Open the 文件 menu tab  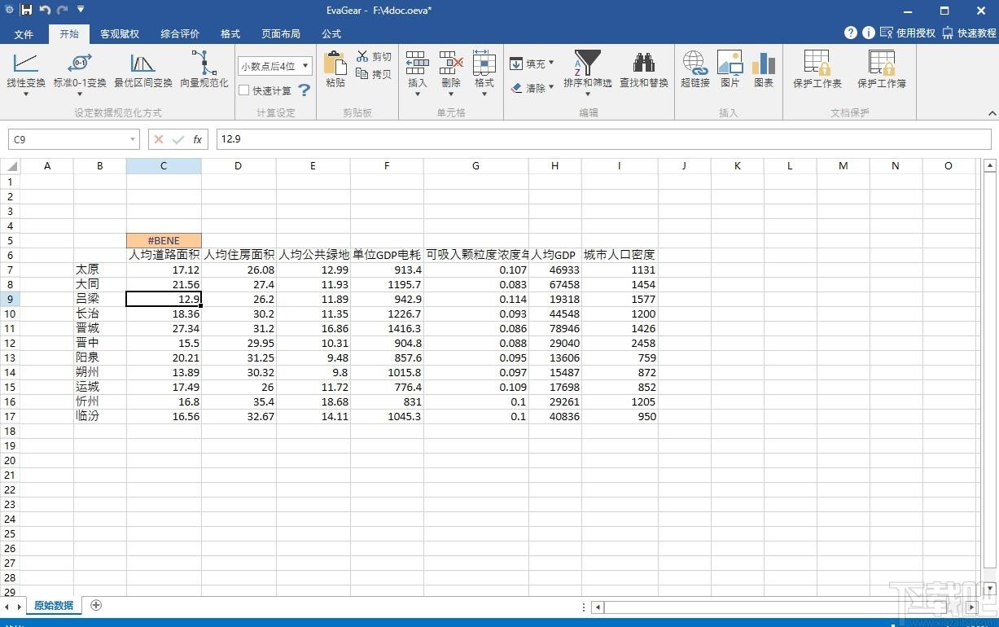24,34
